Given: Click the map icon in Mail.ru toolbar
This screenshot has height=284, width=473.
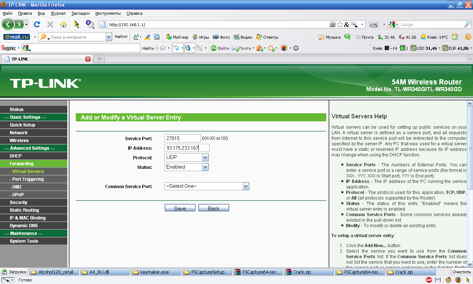Looking at the screenshot, I should pos(455,37).
